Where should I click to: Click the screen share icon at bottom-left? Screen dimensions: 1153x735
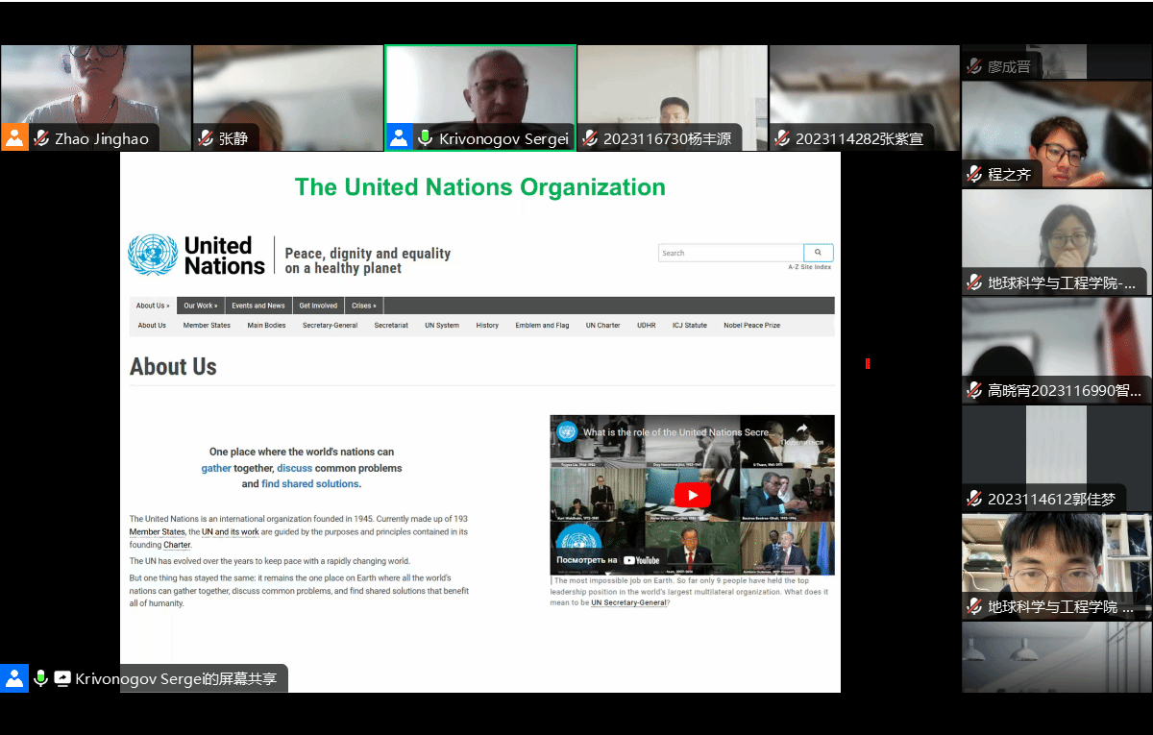(x=62, y=678)
